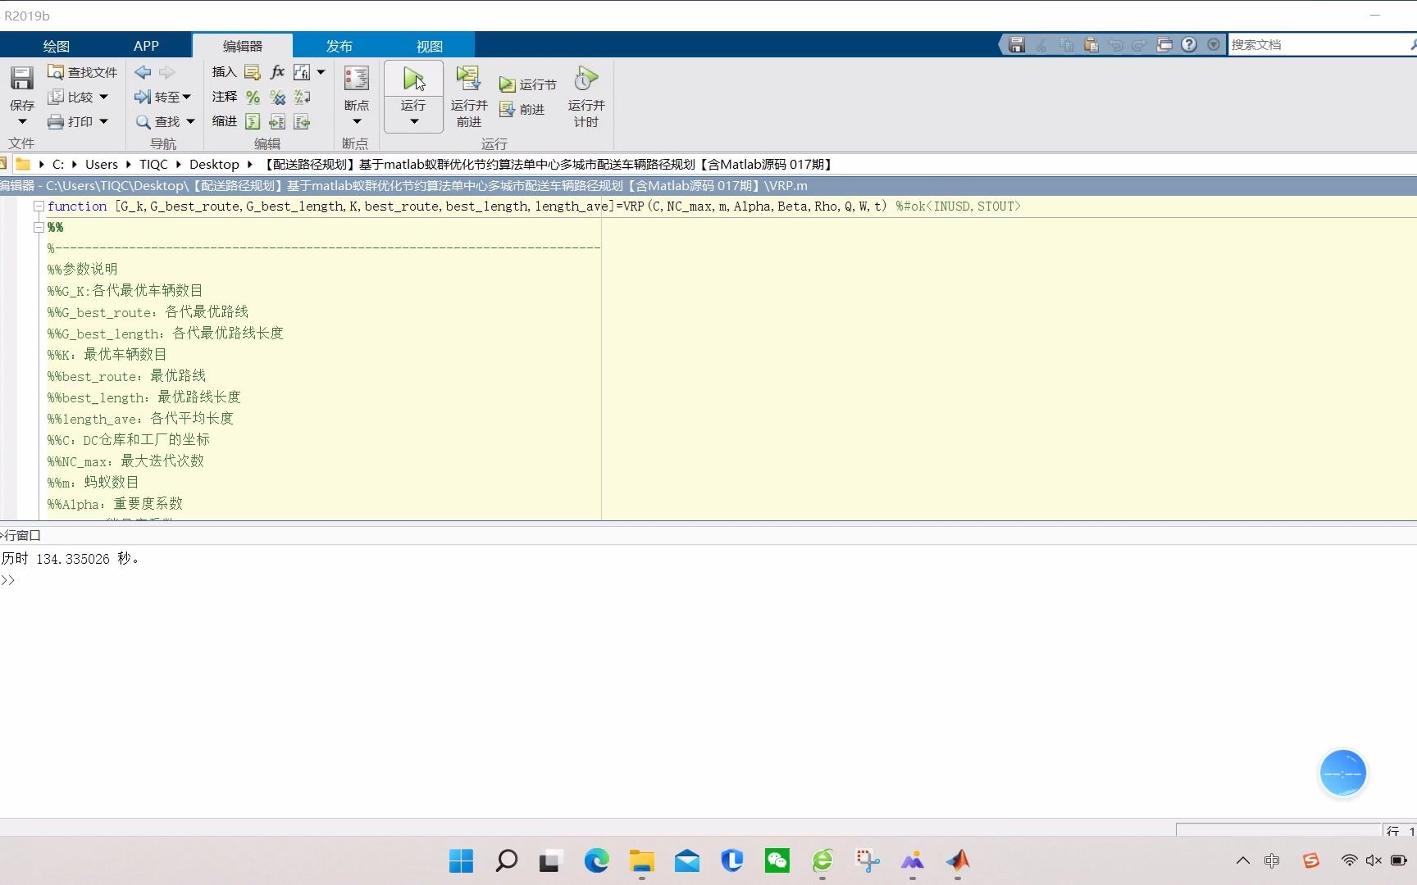Click TIQC in the path bar
Screen dimensions: 1417x885
(x=153, y=164)
